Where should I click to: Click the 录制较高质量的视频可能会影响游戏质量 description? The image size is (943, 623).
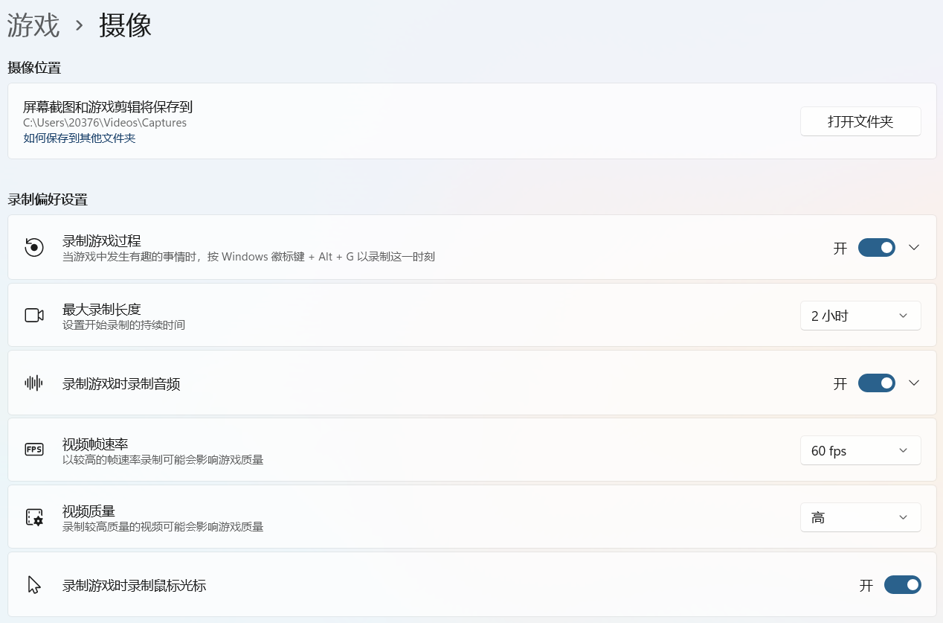pos(163,527)
